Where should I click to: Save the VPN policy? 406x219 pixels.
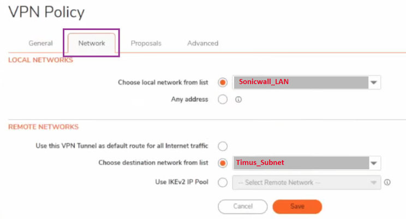coord(297,206)
